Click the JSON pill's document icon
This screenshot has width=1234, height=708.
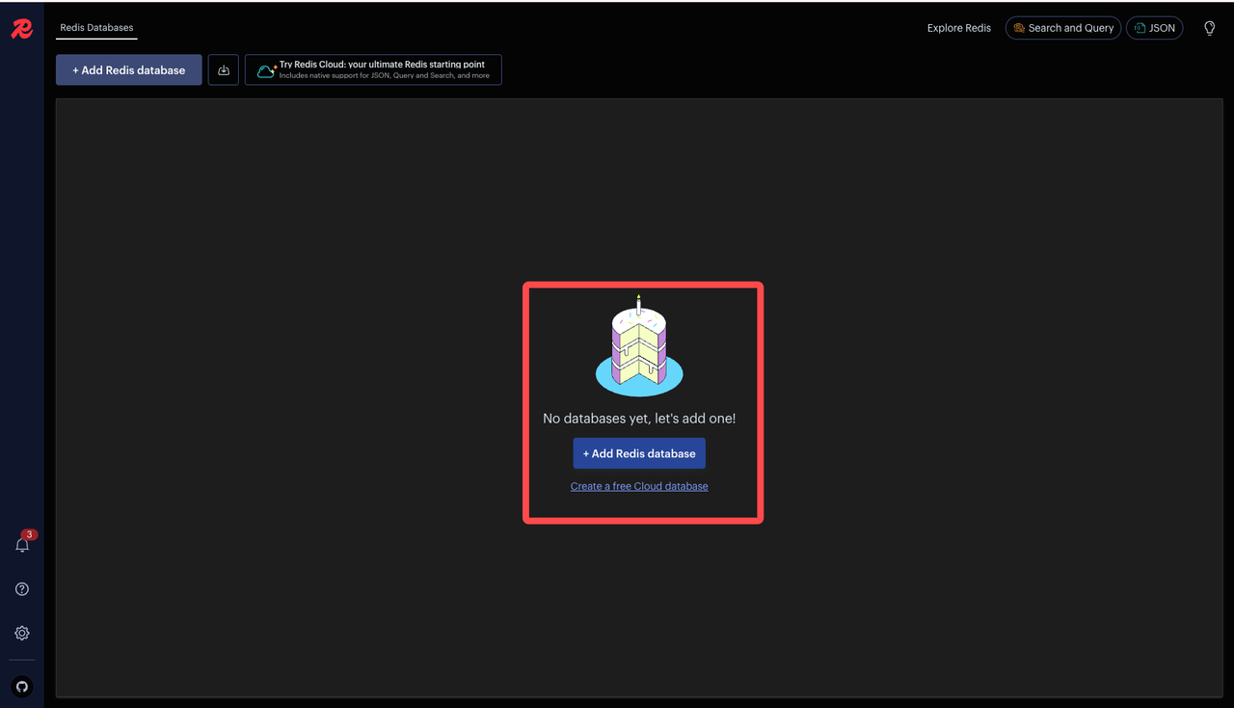(x=1140, y=28)
